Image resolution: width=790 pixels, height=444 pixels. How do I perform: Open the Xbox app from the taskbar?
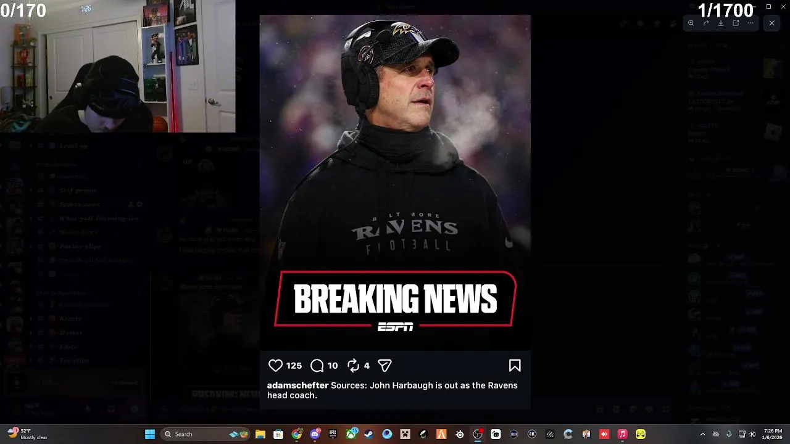pos(351,434)
